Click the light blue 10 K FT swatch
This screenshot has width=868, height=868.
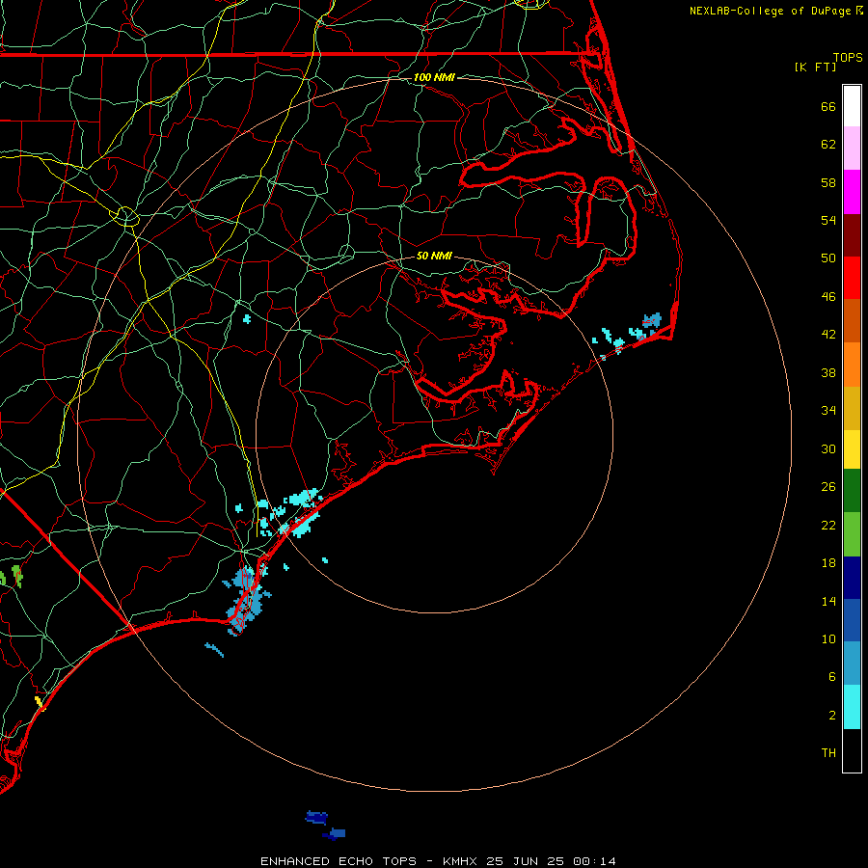click(852, 663)
